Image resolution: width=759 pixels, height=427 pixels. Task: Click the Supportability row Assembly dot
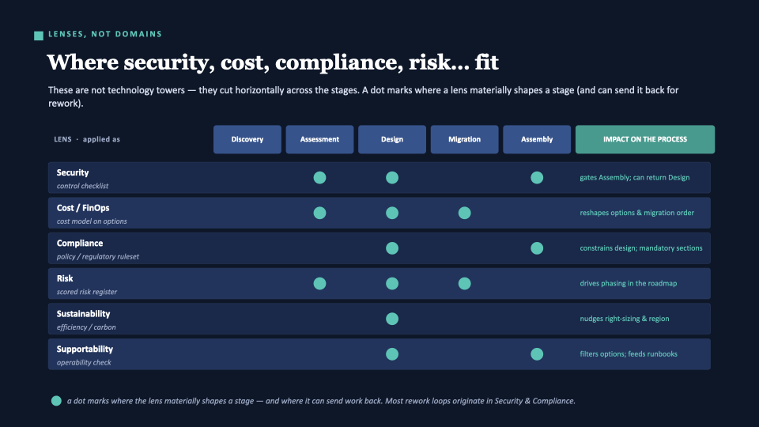point(537,354)
